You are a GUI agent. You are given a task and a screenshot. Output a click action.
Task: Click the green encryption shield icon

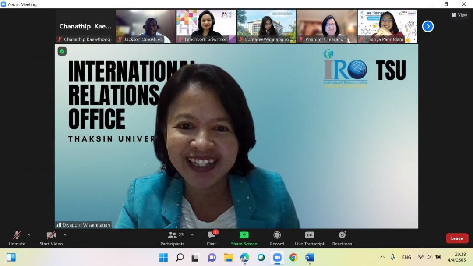click(62, 51)
